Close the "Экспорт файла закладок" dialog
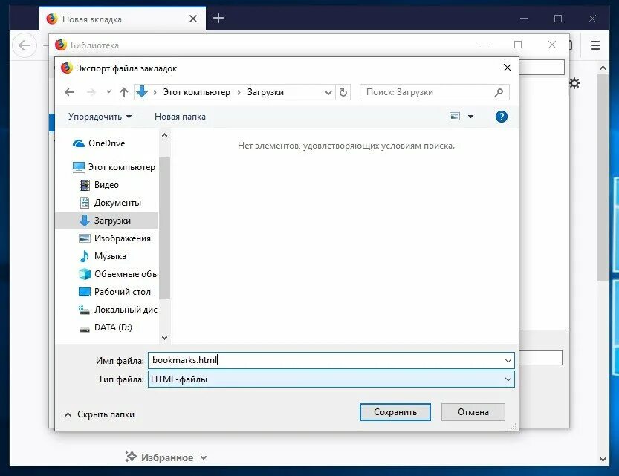619x476 pixels. tap(508, 68)
